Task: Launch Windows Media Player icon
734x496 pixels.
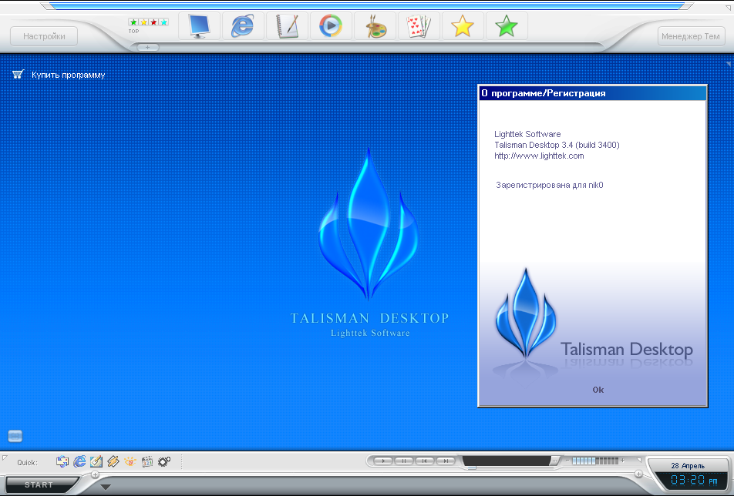Action: coord(332,26)
